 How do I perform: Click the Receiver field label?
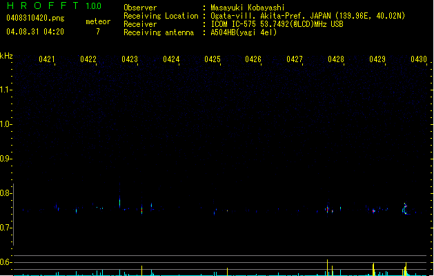click(x=140, y=24)
